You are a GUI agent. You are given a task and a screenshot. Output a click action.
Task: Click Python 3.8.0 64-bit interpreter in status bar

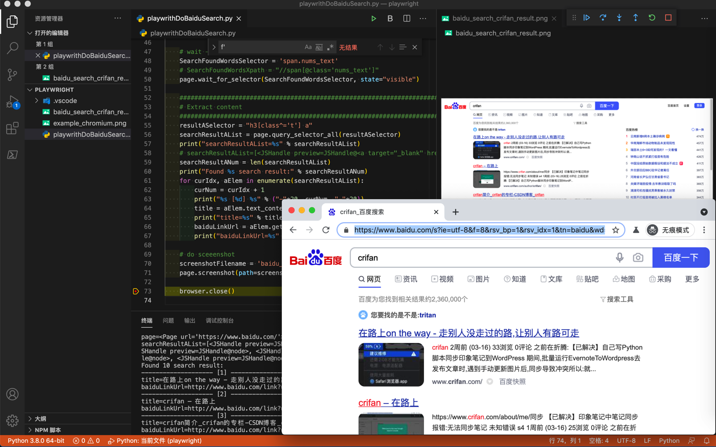point(36,441)
